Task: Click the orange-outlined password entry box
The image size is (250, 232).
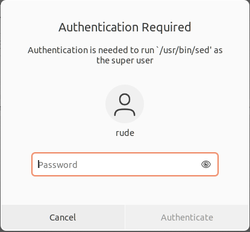Action: (x=125, y=164)
